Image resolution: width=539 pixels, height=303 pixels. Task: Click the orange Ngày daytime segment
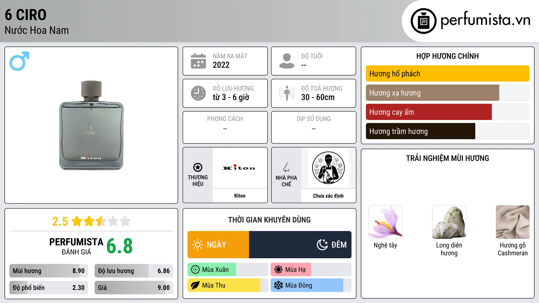tap(218, 245)
